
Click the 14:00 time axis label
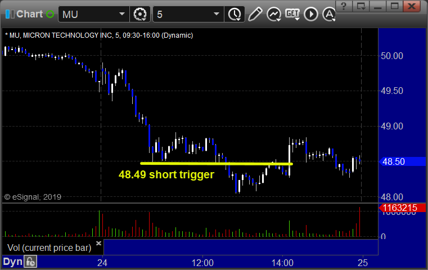(282, 263)
